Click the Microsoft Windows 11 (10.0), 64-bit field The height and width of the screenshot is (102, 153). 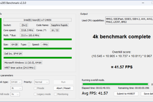pyautogui.click(x=23, y=63)
